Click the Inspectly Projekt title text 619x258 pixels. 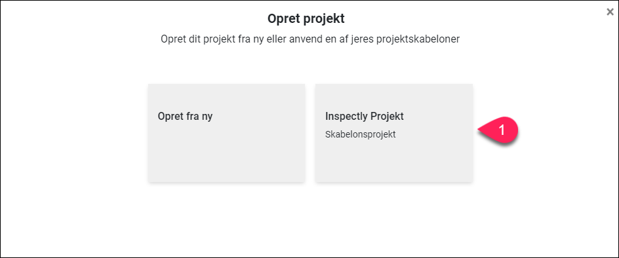(x=365, y=117)
